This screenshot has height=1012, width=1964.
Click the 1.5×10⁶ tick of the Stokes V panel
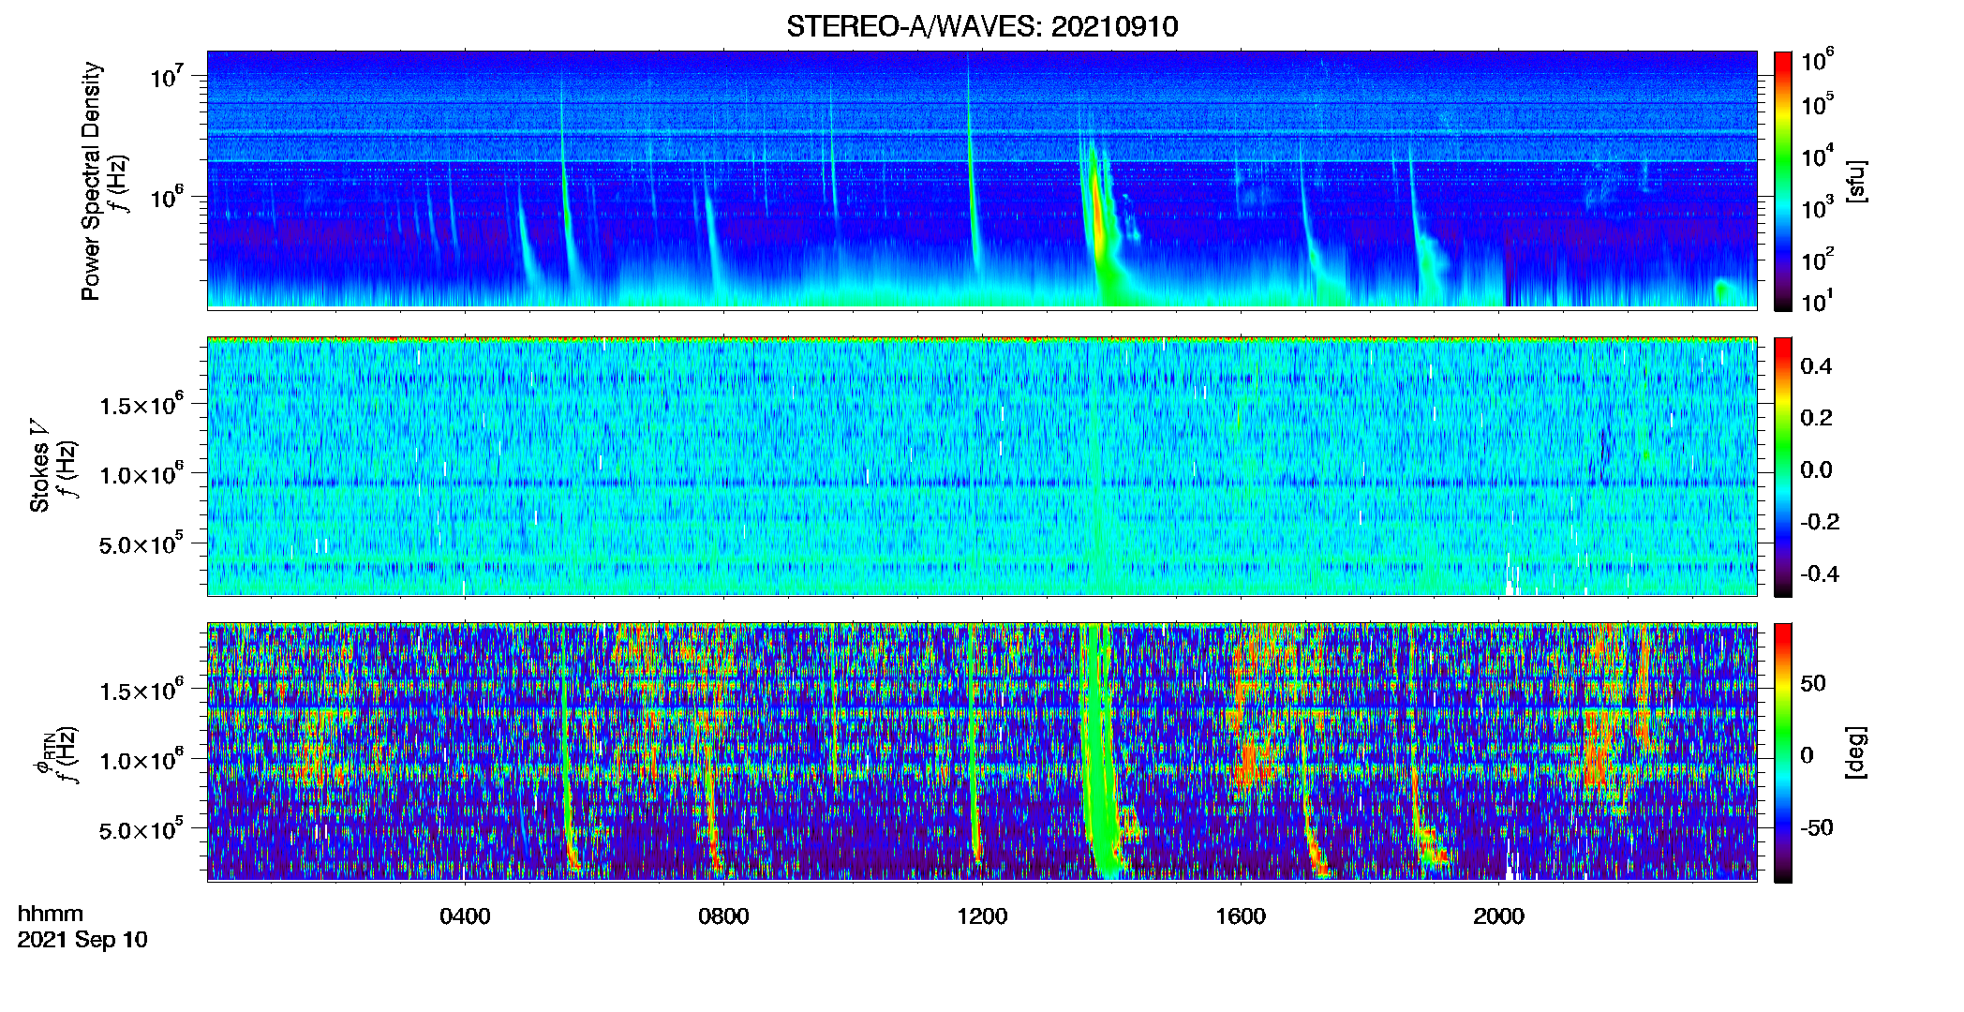[x=141, y=404]
